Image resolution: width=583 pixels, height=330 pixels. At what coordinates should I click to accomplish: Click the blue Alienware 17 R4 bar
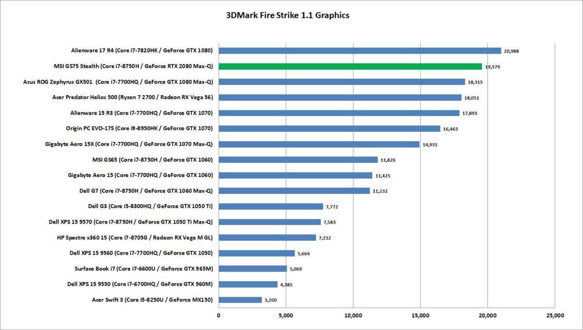360,51
